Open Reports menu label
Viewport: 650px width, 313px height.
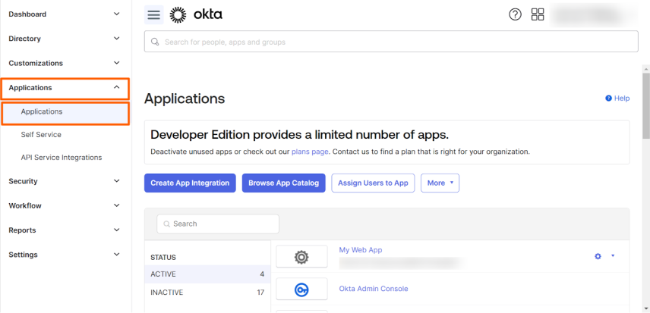coord(22,230)
